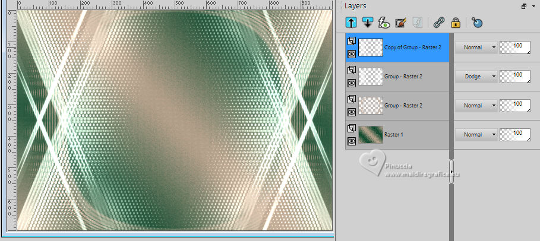The height and width of the screenshot is (241, 540).
Task: Click the Layers panel splitter collapse handle
Action: 451,172
